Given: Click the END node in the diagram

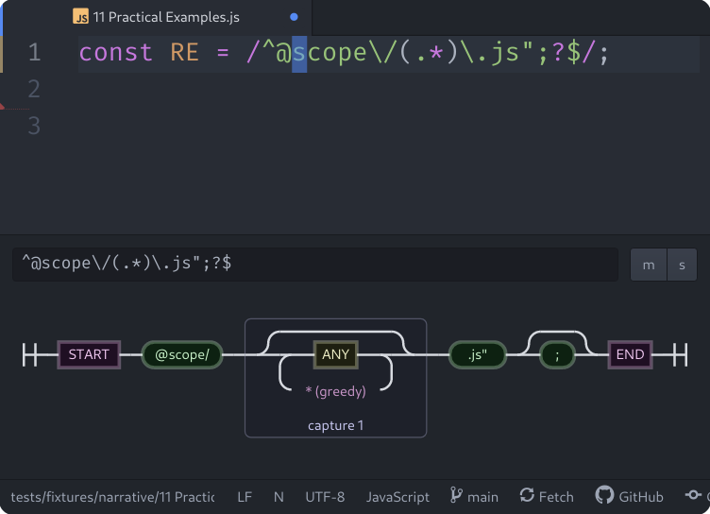Looking at the screenshot, I should click(x=630, y=355).
